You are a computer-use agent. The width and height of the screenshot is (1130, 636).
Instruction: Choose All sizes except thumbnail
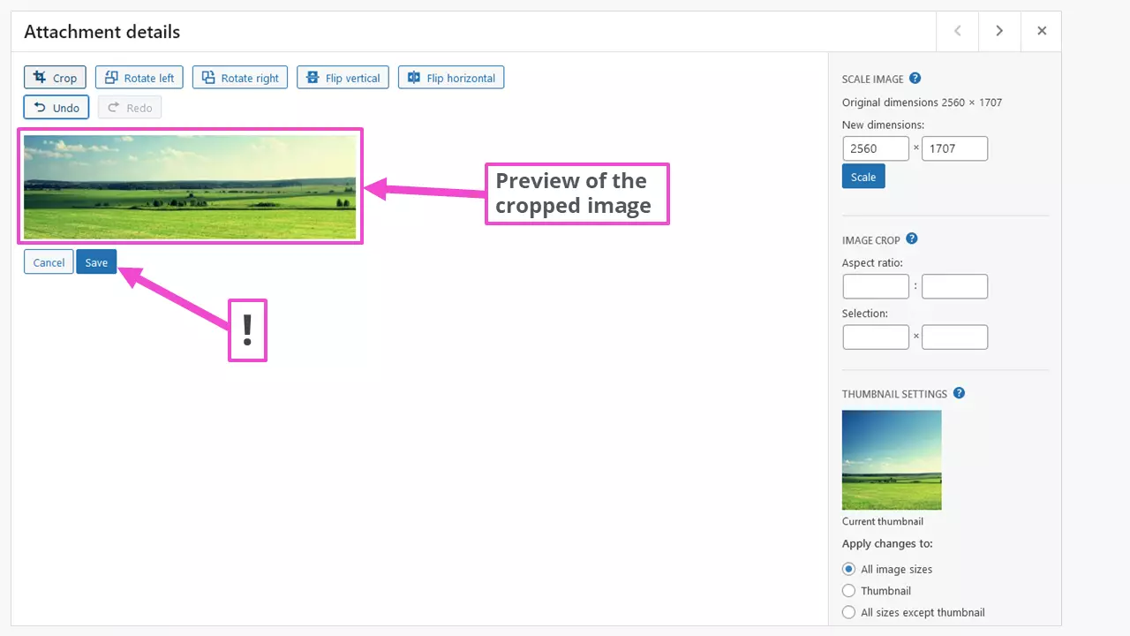click(x=848, y=611)
